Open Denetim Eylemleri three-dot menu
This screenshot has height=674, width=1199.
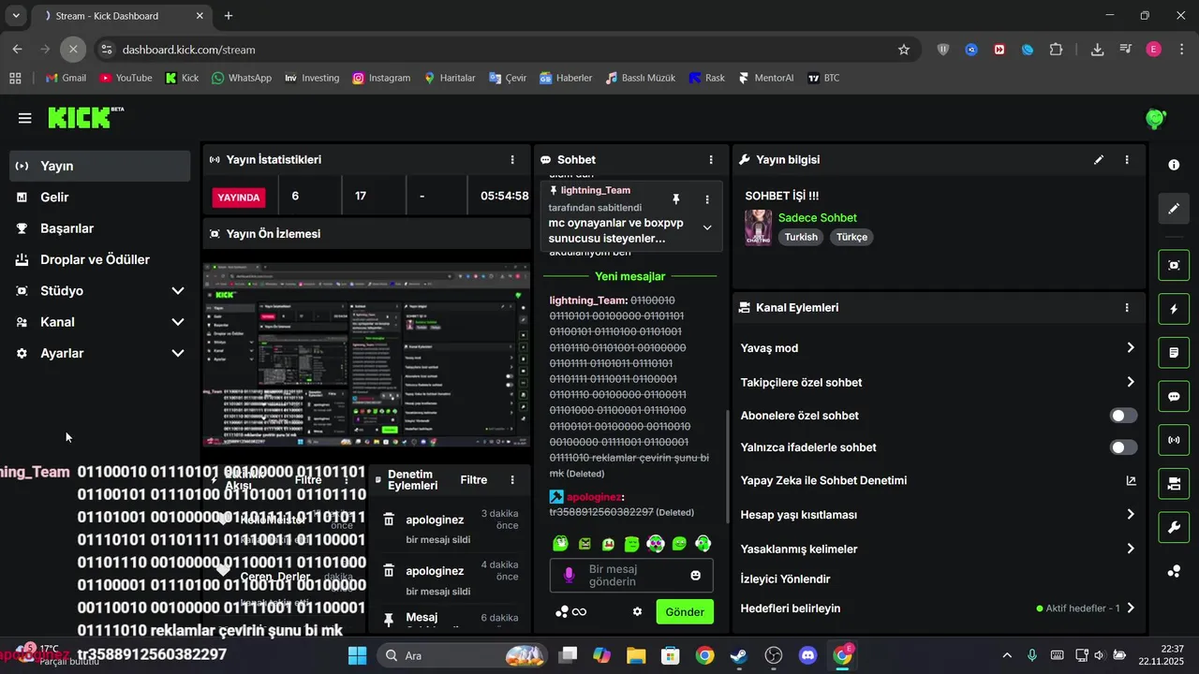tap(511, 480)
